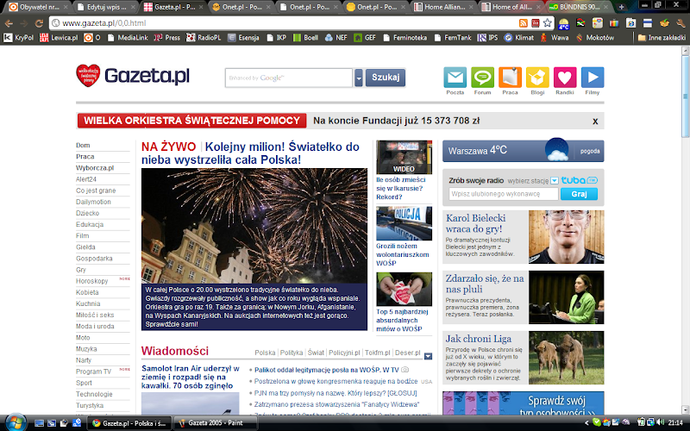Open the KryPol bookmark
The height and width of the screenshot is (431, 690).
click(x=18, y=38)
